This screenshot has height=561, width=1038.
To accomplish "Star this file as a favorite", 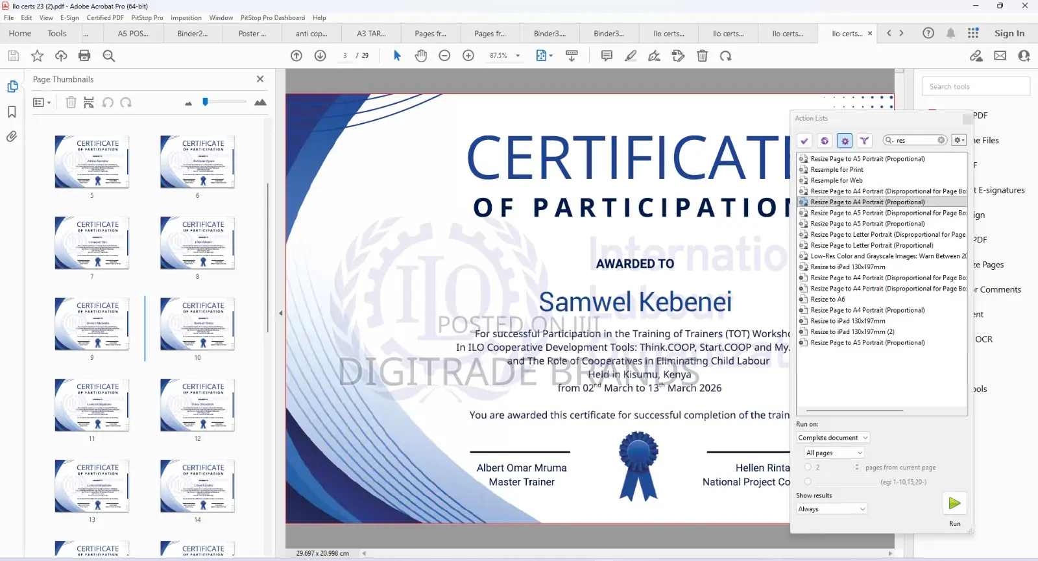I will 37,56.
